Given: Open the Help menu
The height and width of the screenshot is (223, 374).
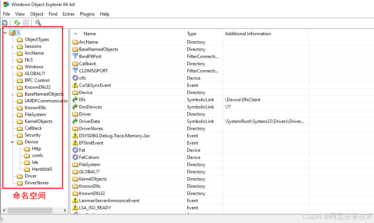Looking at the screenshot, I should click(105, 14).
